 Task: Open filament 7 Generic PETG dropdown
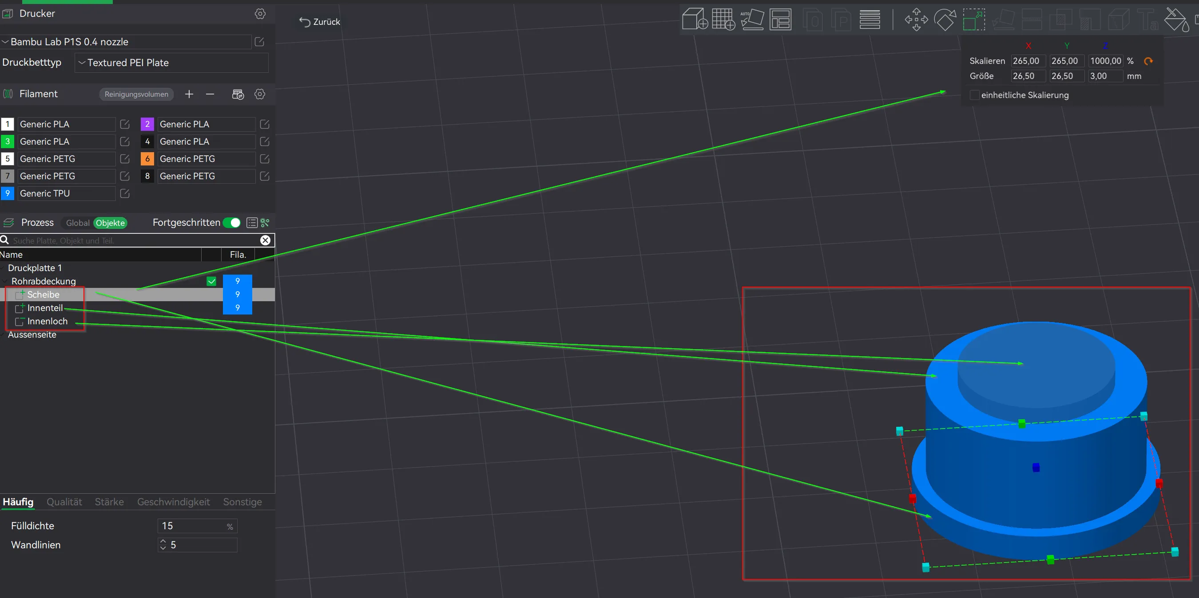point(67,176)
